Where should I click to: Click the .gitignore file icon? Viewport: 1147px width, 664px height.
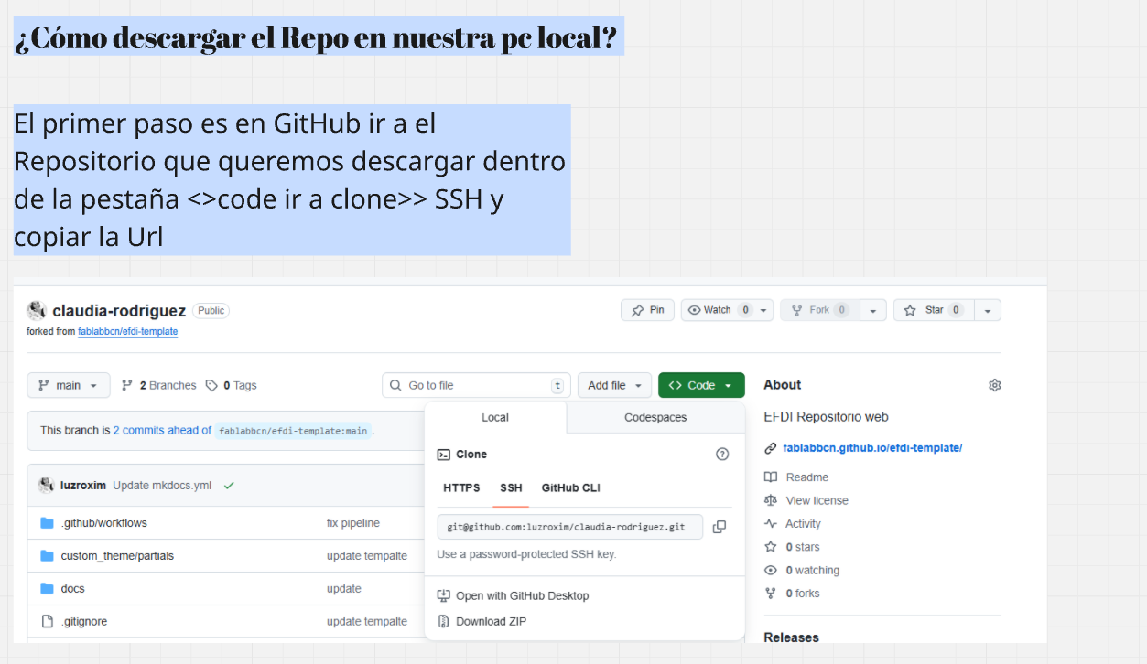(48, 622)
